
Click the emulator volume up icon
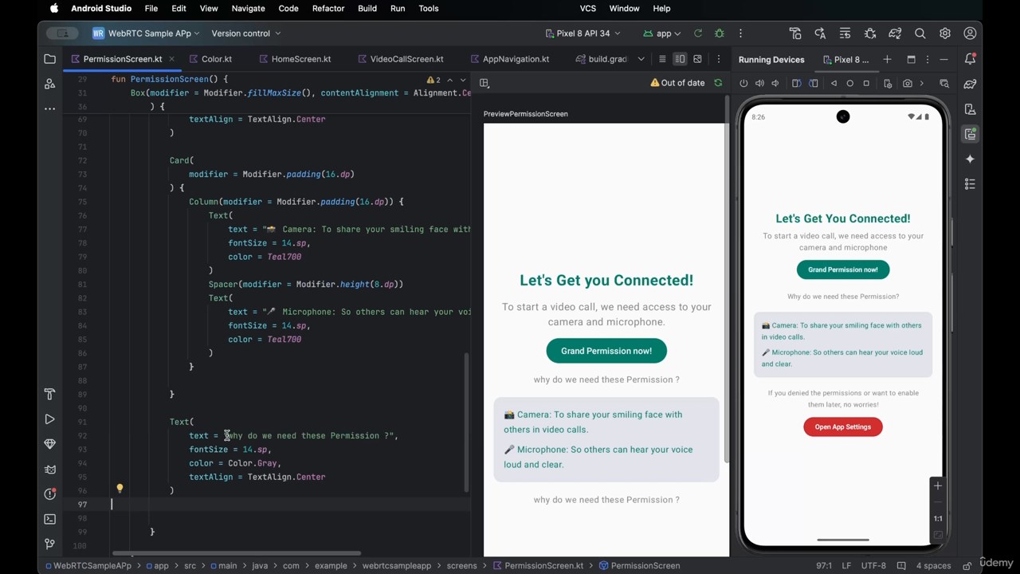tap(759, 83)
